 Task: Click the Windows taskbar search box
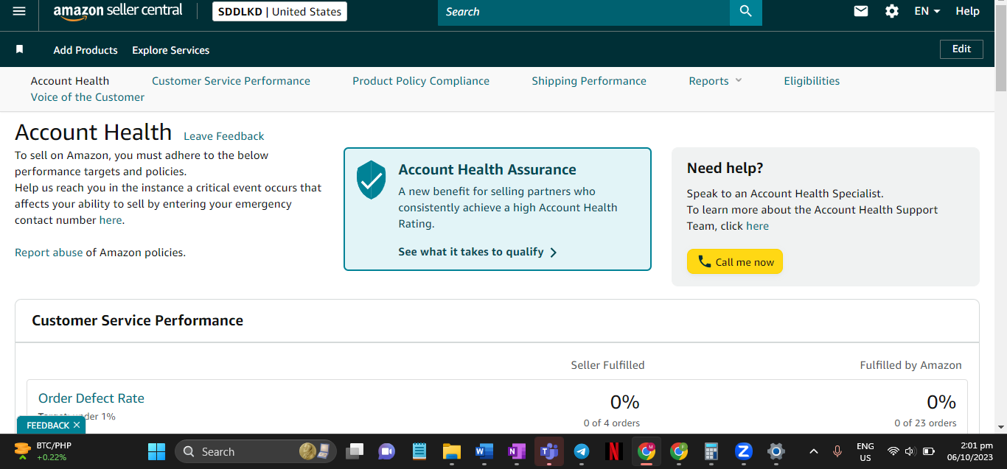256,451
